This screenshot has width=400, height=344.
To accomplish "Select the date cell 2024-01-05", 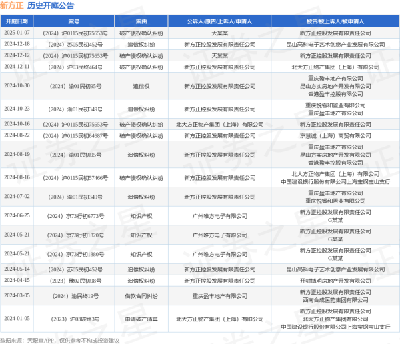I will (17, 319).
